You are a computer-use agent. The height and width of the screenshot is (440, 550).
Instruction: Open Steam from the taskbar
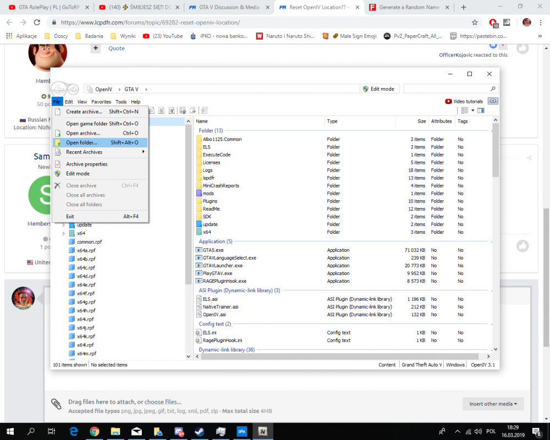point(200,432)
